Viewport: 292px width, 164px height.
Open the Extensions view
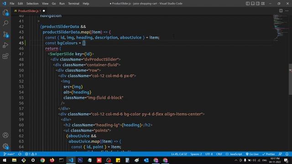5,56
